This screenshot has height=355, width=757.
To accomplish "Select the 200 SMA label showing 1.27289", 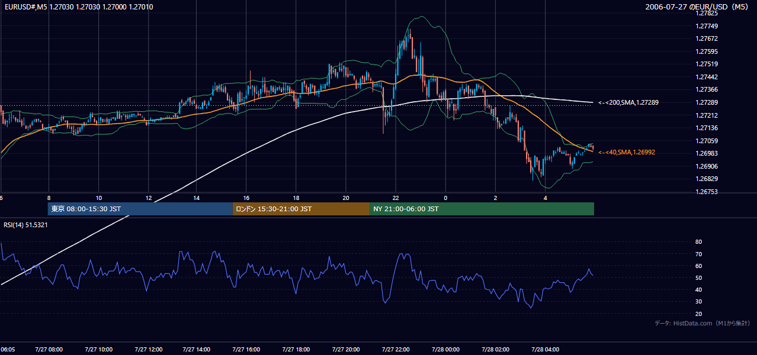I will (x=628, y=102).
